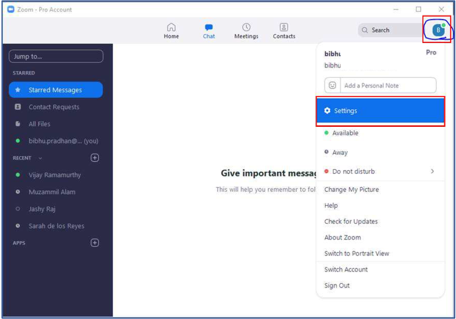This screenshot has width=456, height=319.
Task: Click the All Files document icon
Action: pyautogui.click(x=17, y=124)
